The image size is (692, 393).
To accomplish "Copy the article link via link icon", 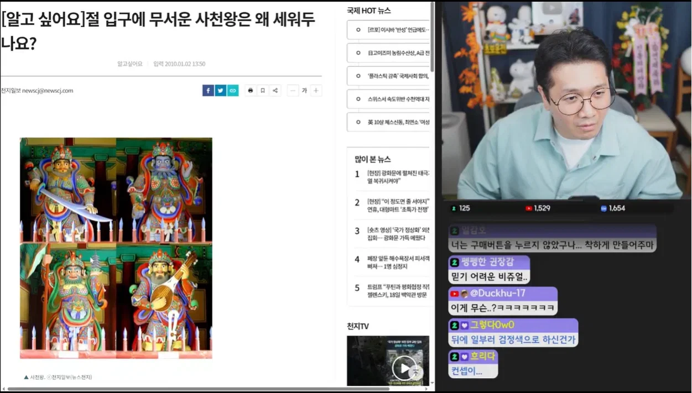I will 233,91.
